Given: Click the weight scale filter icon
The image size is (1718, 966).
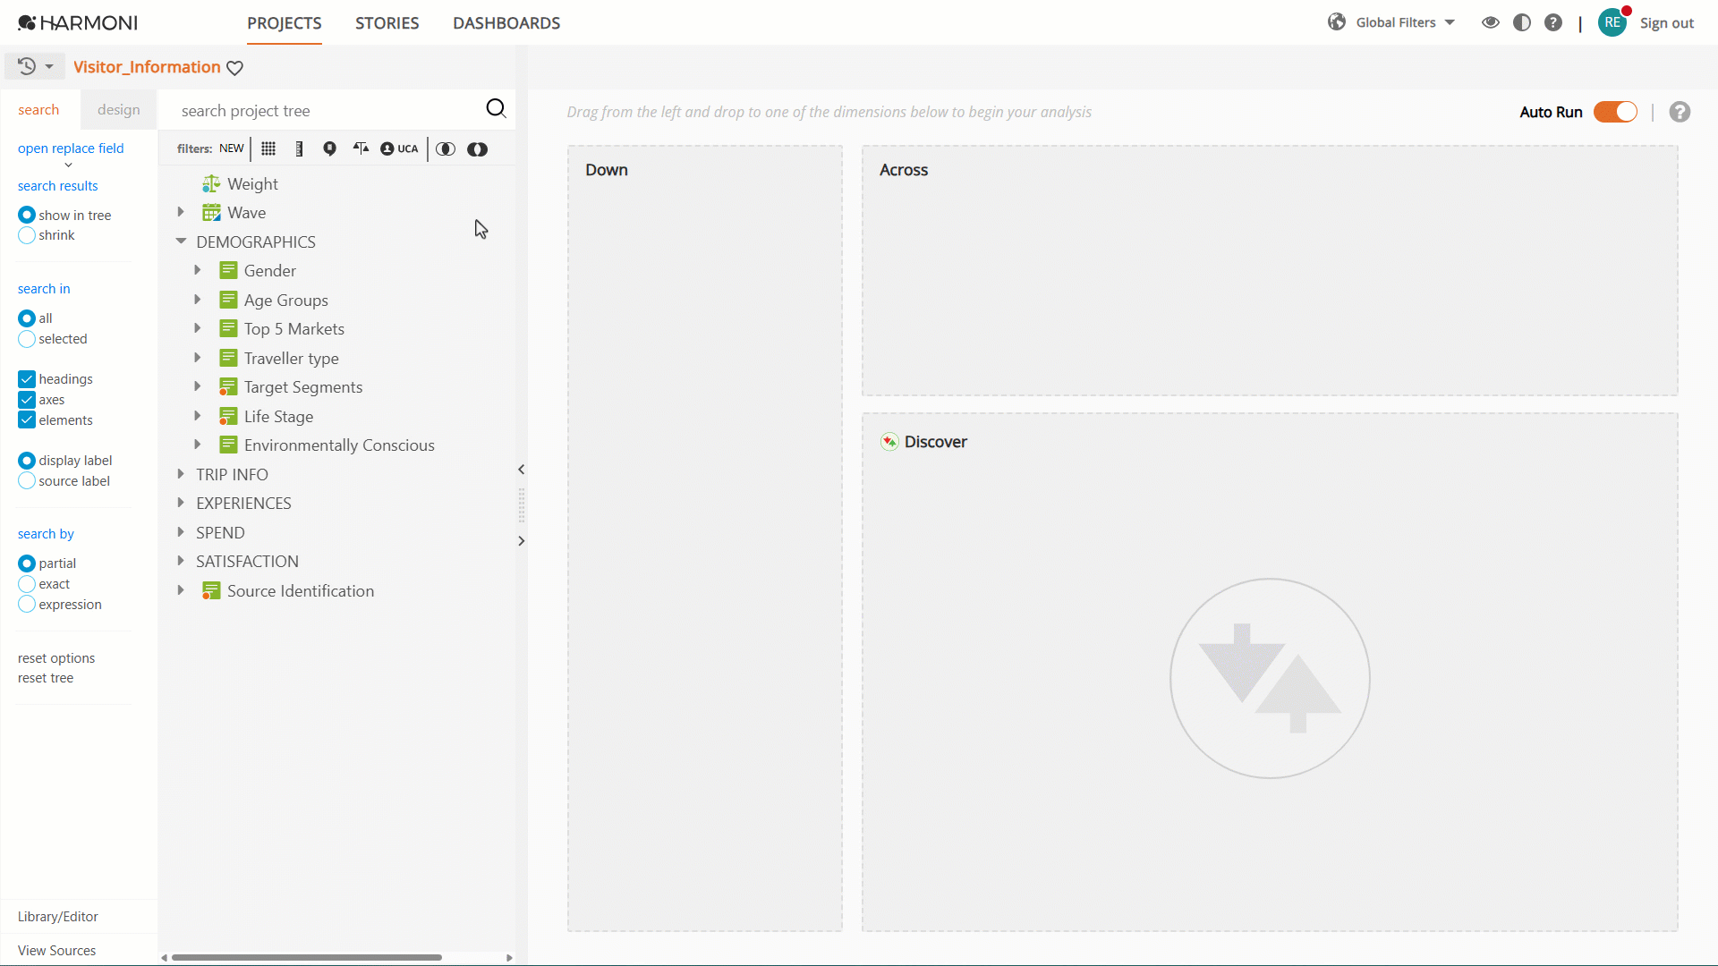Looking at the screenshot, I should (x=361, y=148).
